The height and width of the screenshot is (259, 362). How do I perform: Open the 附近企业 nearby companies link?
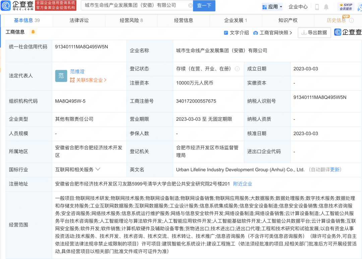(x=242, y=184)
